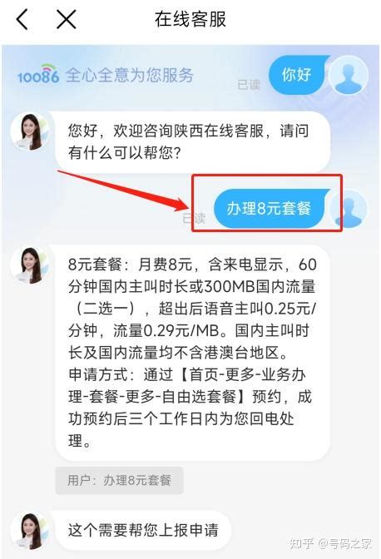Tap agent avatar beside 这个需要帮您上报申请
The width and height of the screenshot is (381, 559).
coord(31,531)
